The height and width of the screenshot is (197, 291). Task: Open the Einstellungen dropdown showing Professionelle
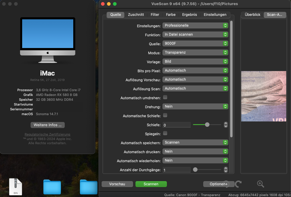(195, 25)
